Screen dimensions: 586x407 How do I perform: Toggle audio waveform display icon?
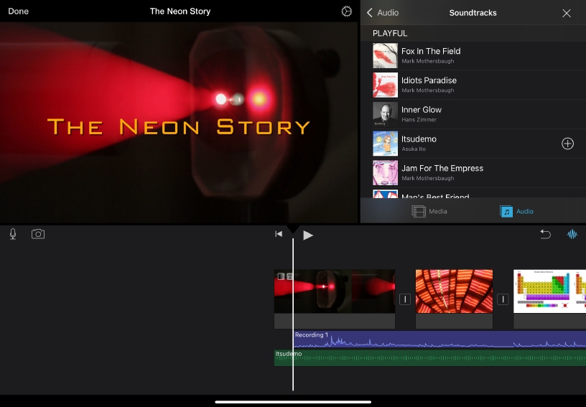(x=573, y=234)
